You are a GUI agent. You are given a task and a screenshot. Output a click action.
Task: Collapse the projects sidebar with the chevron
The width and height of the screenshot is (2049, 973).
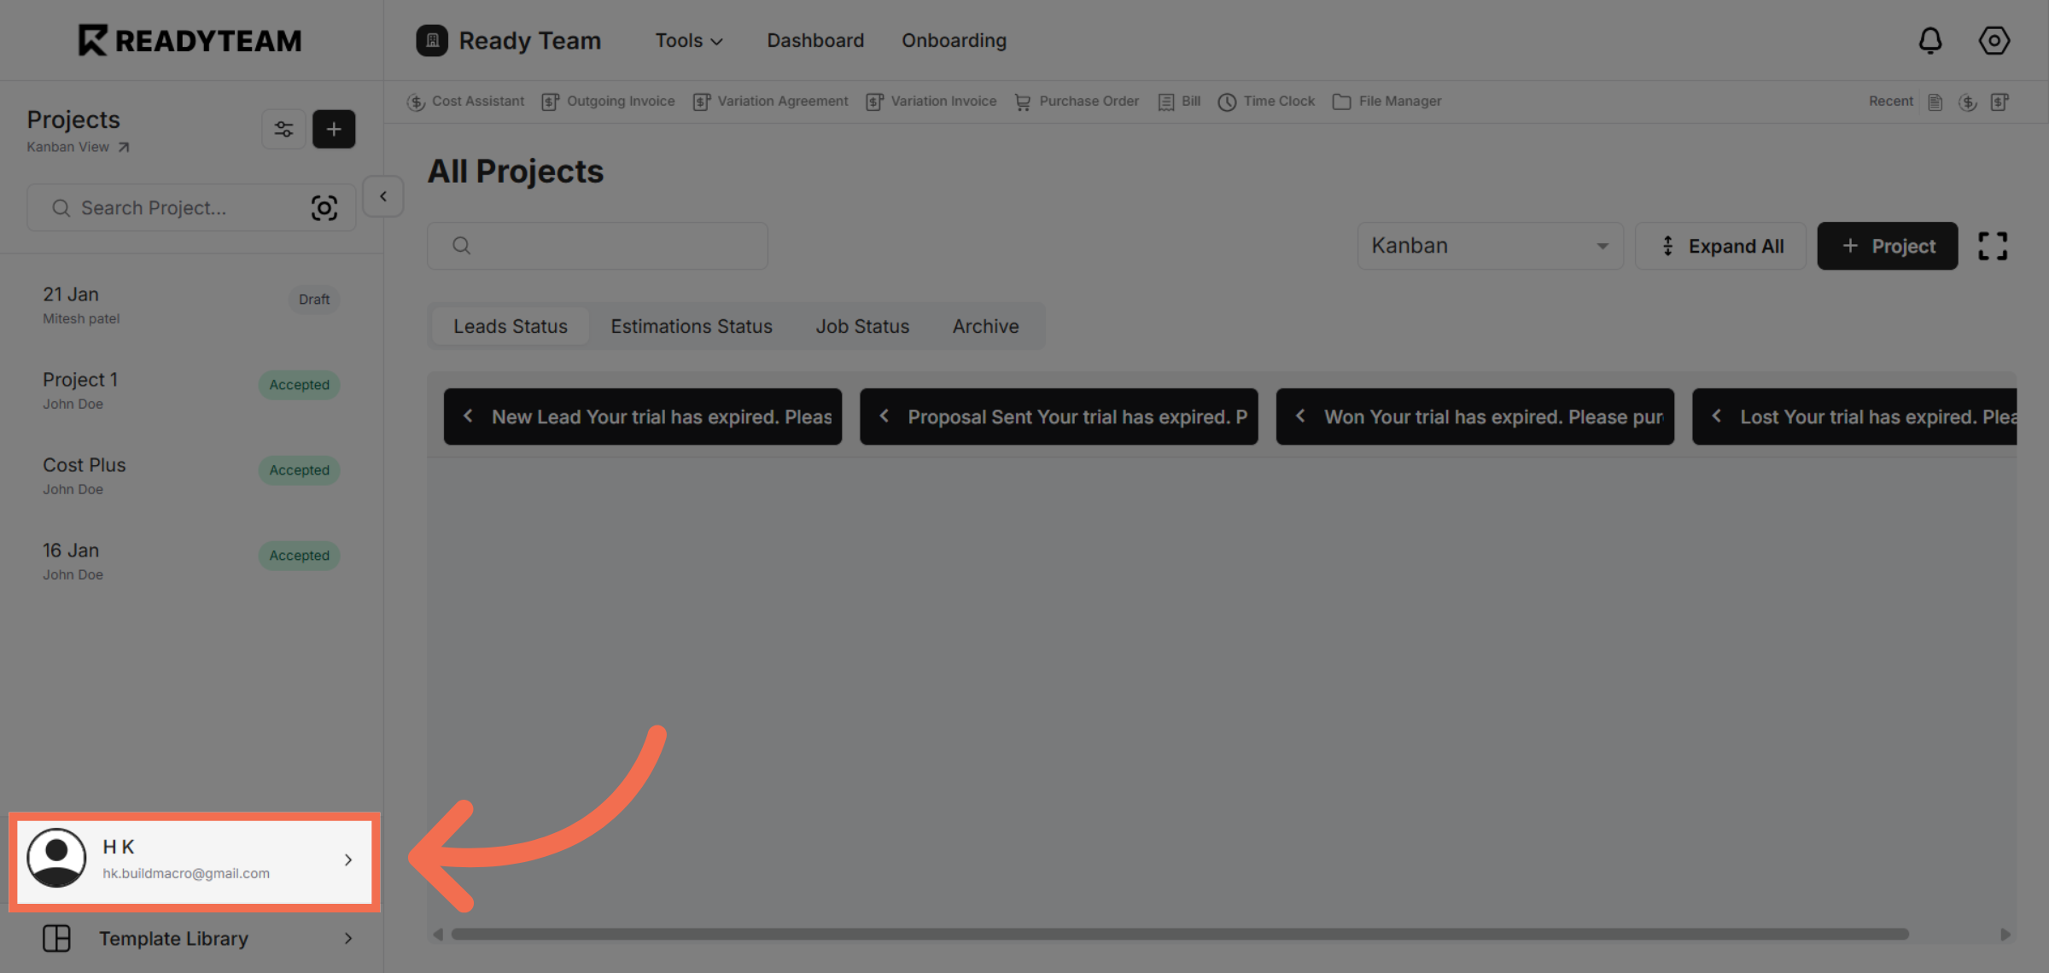point(382,196)
